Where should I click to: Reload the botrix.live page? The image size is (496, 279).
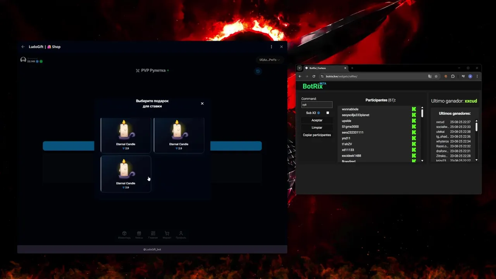click(314, 76)
